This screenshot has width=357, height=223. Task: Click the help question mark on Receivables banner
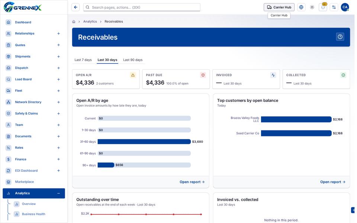click(340, 37)
